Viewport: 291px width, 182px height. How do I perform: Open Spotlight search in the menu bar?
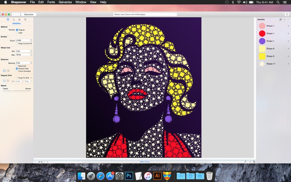278,2
